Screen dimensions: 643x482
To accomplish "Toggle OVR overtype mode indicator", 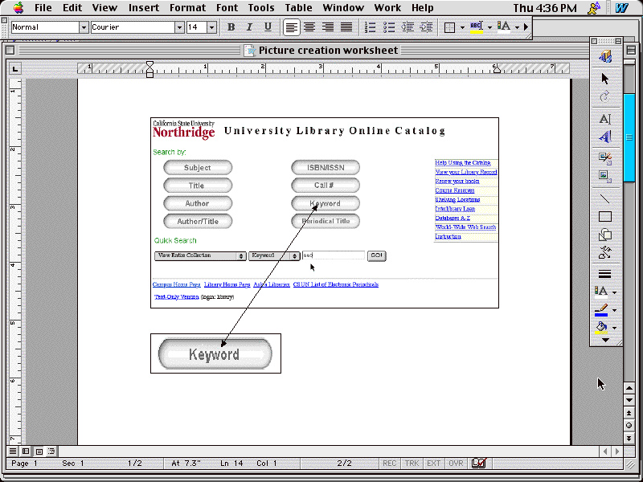I will coord(456,464).
